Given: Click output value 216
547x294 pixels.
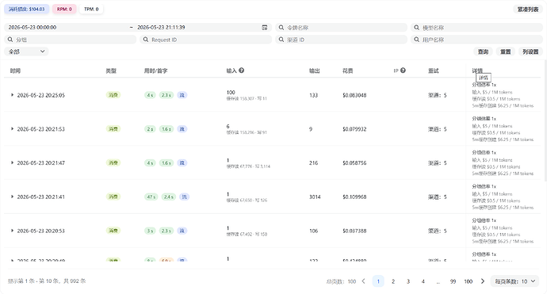Looking at the screenshot, I should coord(313,163).
